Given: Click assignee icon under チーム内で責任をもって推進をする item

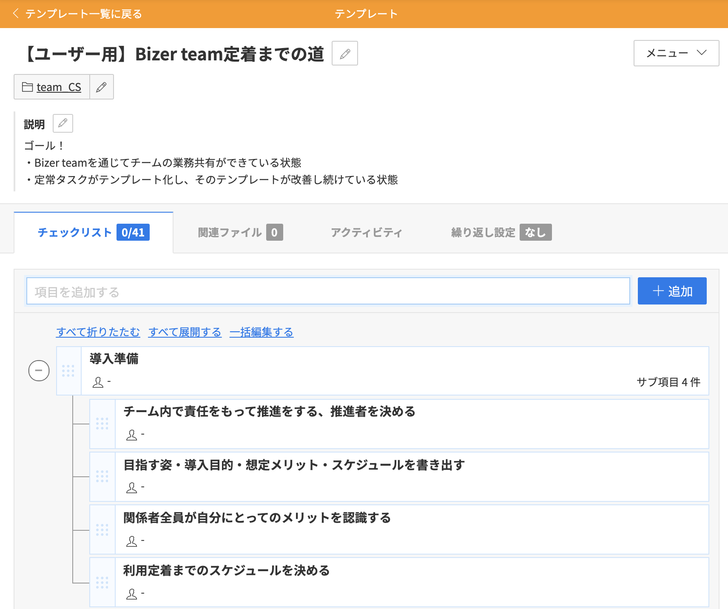Looking at the screenshot, I should [x=132, y=435].
